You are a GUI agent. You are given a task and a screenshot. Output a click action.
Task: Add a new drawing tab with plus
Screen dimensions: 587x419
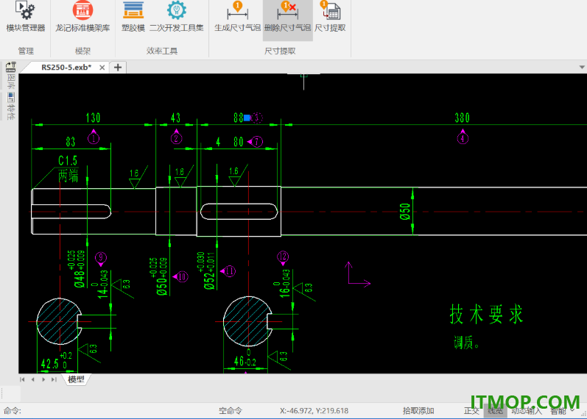118,68
